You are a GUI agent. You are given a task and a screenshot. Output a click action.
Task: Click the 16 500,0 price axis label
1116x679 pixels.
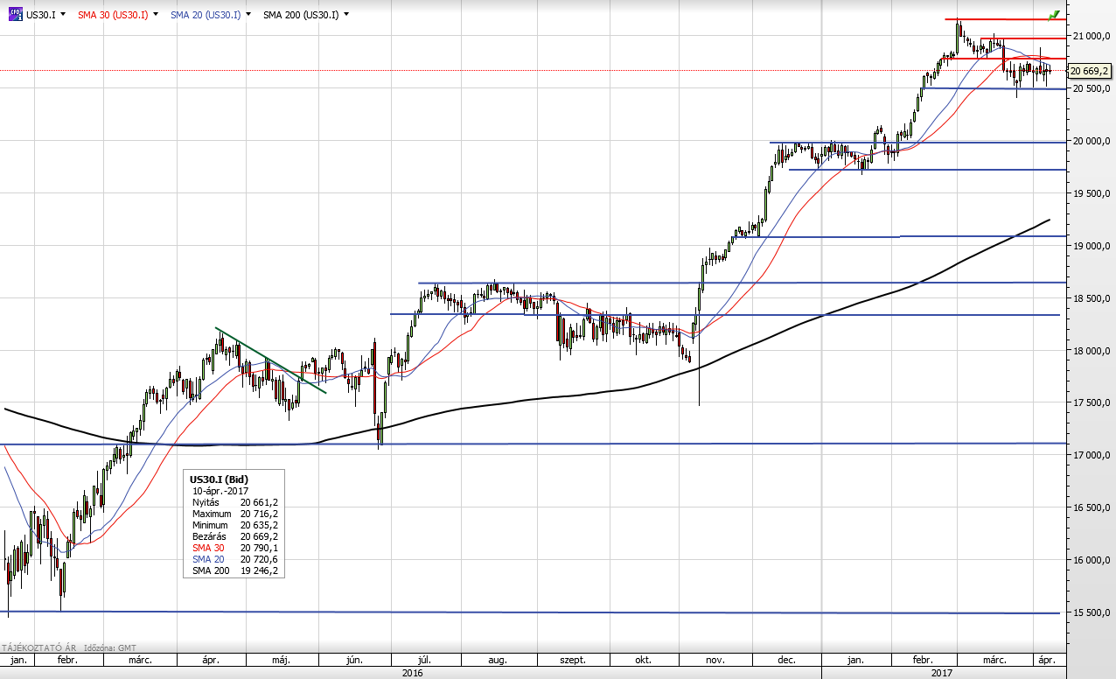(1092, 507)
